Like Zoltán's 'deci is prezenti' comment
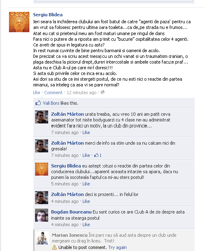Viewport: 206px width, 251px height. [x=86, y=201]
